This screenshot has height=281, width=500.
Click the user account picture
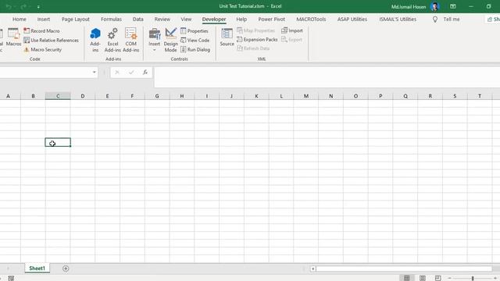click(x=434, y=6)
